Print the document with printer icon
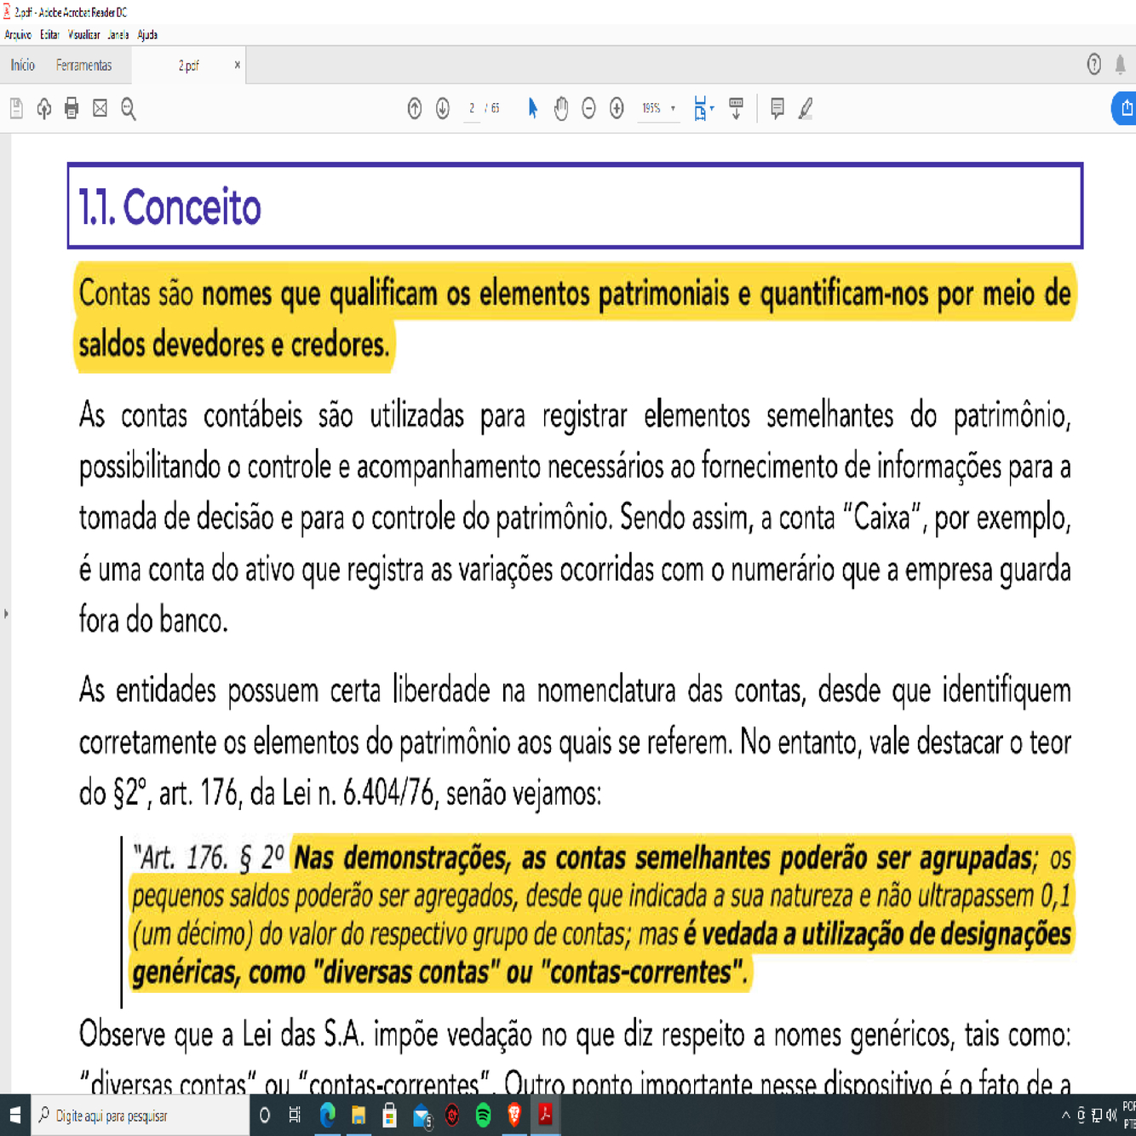Viewport: 1136px width, 1136px height. click(72, 108)
